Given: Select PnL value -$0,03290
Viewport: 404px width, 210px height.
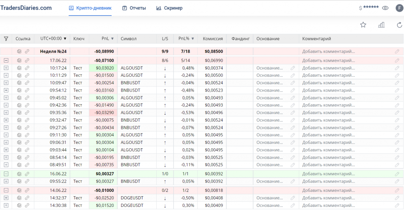Looking at the screenshot, I should tap(104, 112).
